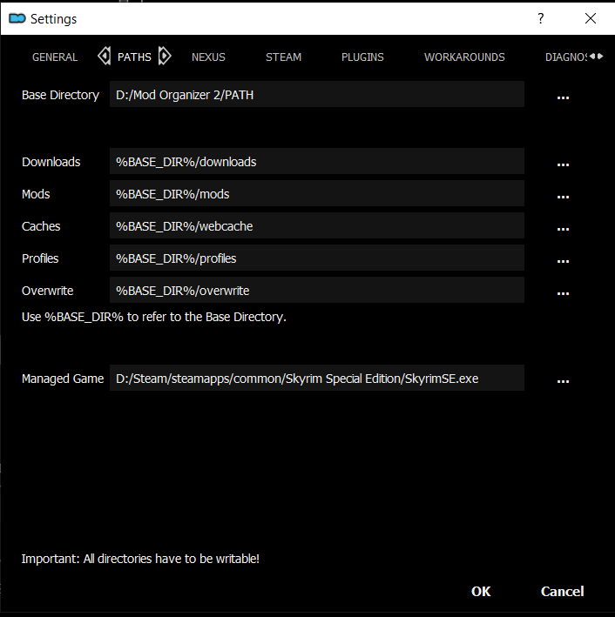
Task: Switch to the General tab
Action: pyautogui.click(x=55, y=57)
